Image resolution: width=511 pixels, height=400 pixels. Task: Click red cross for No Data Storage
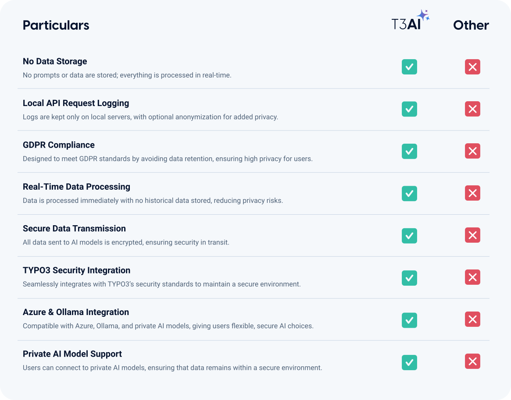[472, 67]
